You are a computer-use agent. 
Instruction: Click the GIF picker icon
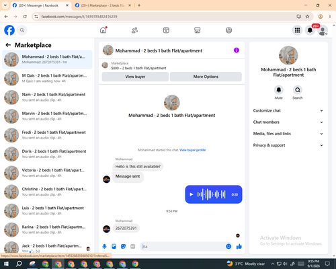(x=133, y=247)
